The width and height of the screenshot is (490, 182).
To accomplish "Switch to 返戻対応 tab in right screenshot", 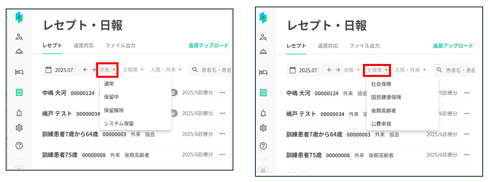I will coord(328,46).
